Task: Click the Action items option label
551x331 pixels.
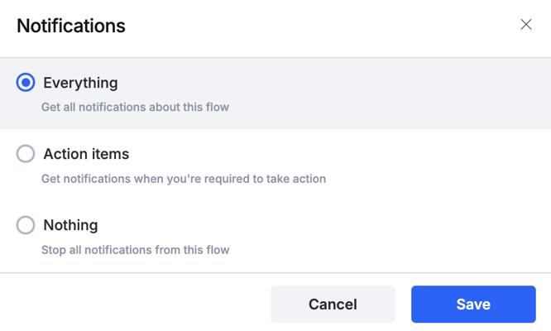Action: pos(86,154)
